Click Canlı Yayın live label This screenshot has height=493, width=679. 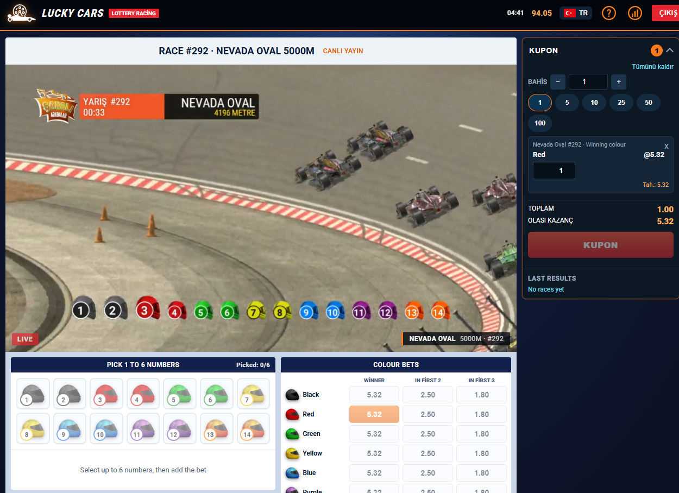coord(343,51)
